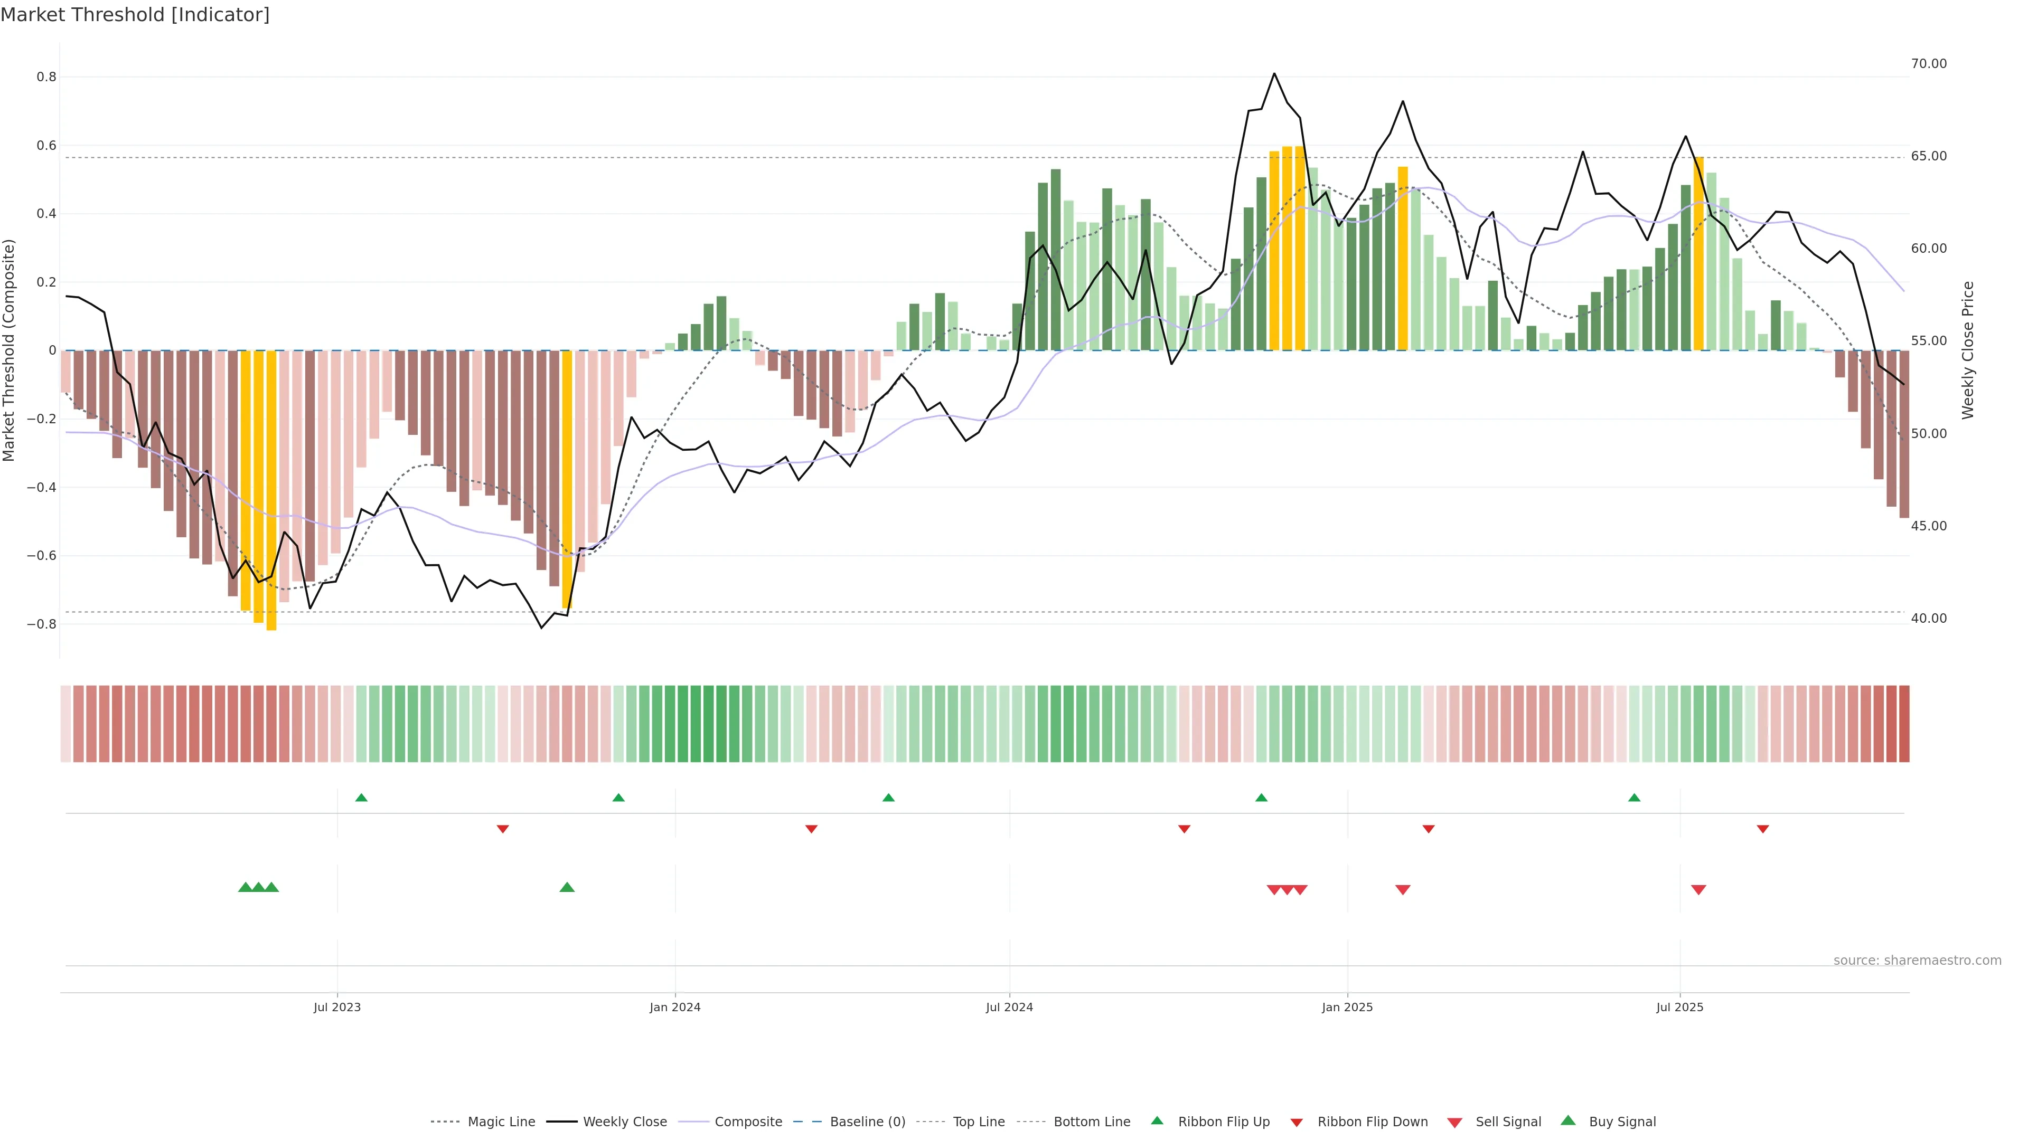Toggle the Composite legend entry

click(x=748, y=1122)
